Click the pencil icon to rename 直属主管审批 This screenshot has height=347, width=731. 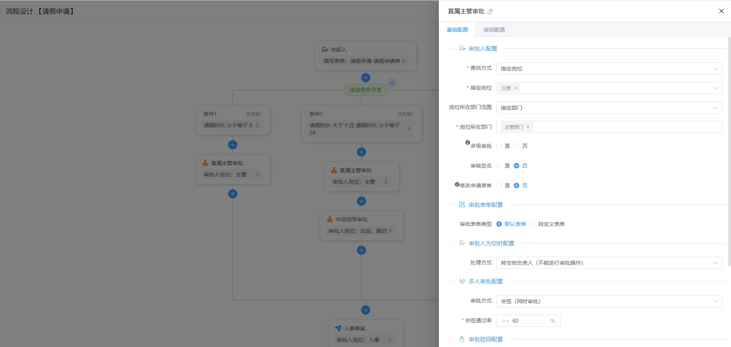[x=491, y=11]
